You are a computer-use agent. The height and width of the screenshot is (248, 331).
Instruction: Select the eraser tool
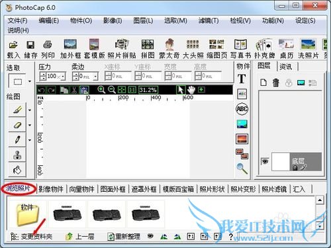point(17,125)
